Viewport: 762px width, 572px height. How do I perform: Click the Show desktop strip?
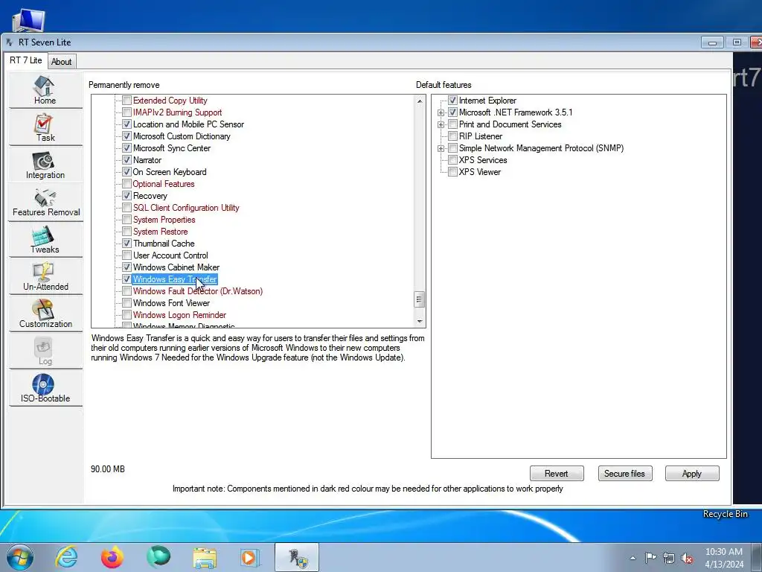pos(757,557)
